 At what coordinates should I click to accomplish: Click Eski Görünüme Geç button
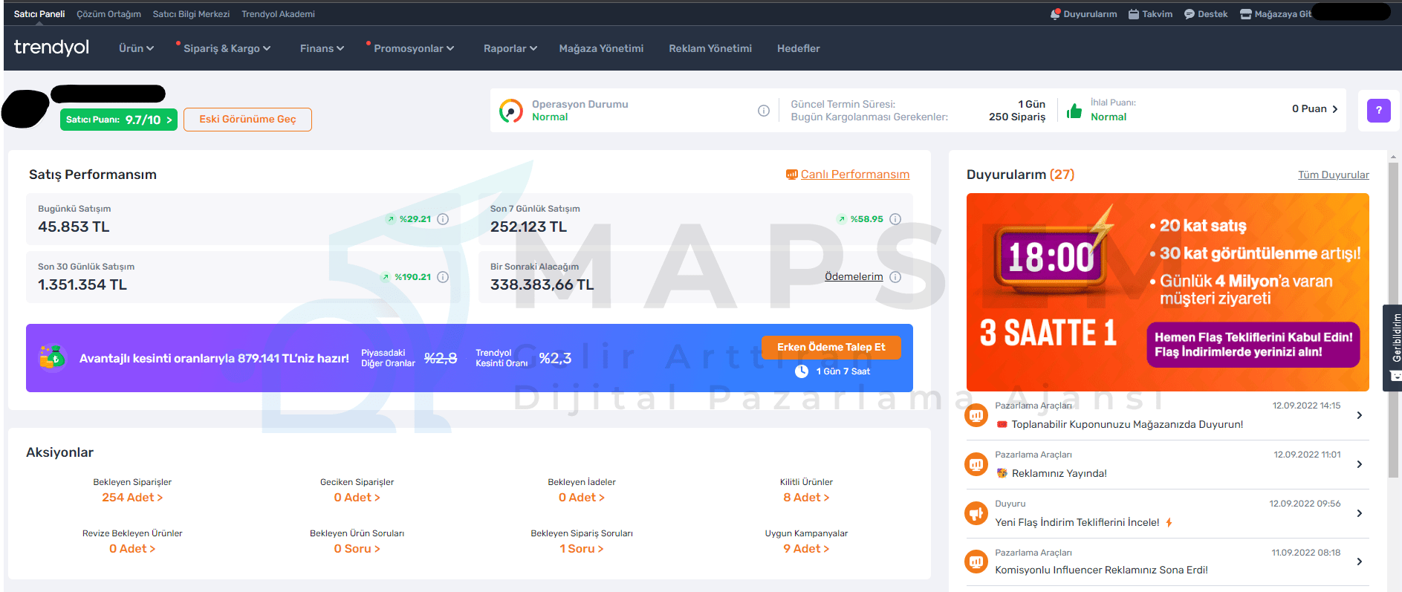[x=247, y=120]
